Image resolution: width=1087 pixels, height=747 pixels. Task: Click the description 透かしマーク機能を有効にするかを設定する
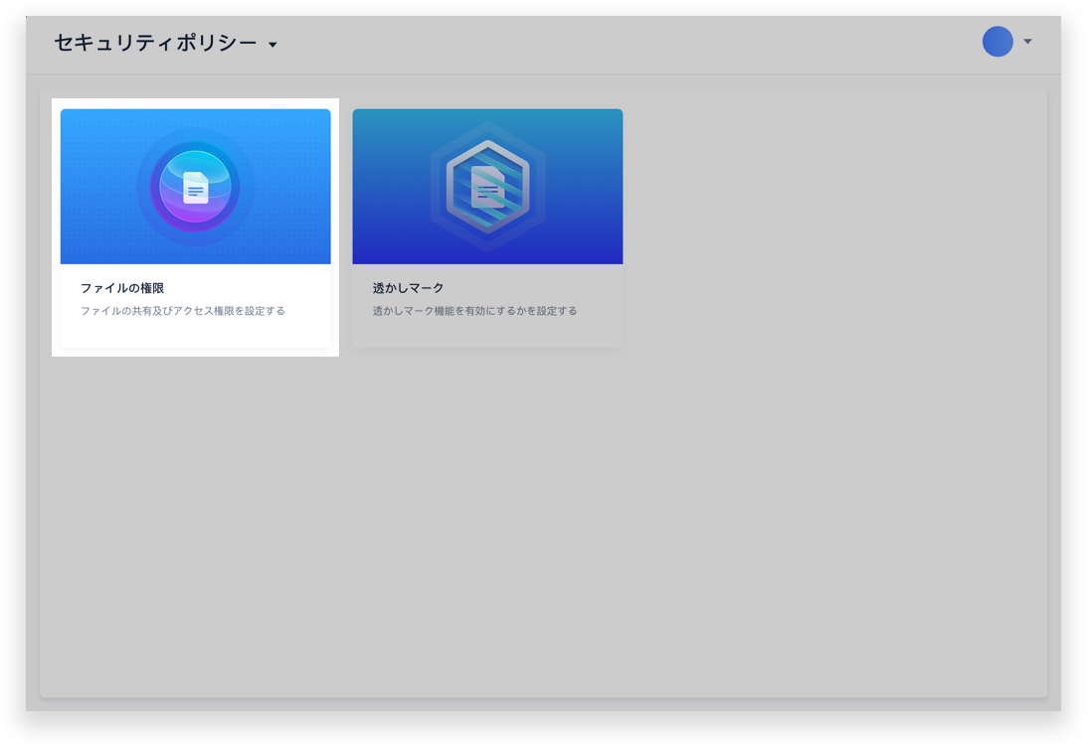click(474, 311)
